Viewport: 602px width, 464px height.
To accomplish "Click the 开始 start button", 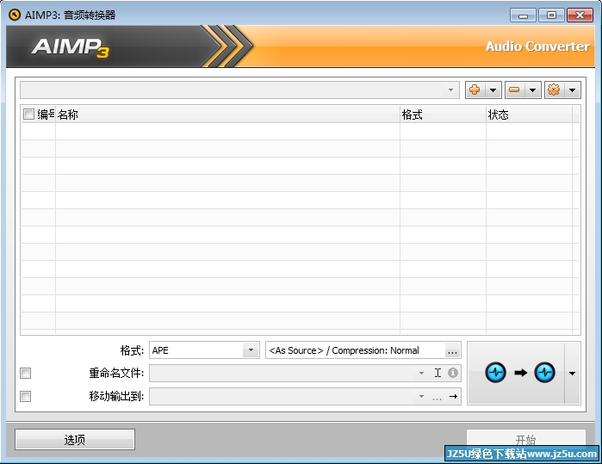I will (x=525, y=439).
